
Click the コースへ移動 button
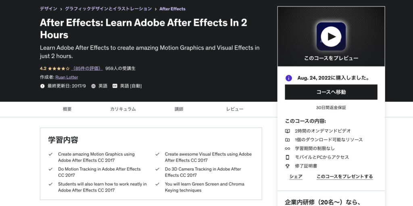(x=331, y=92)
